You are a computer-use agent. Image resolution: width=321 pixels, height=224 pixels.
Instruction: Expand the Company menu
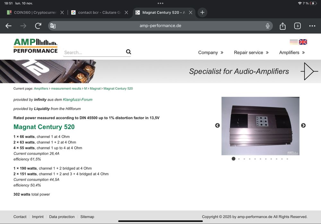point(211,53)
